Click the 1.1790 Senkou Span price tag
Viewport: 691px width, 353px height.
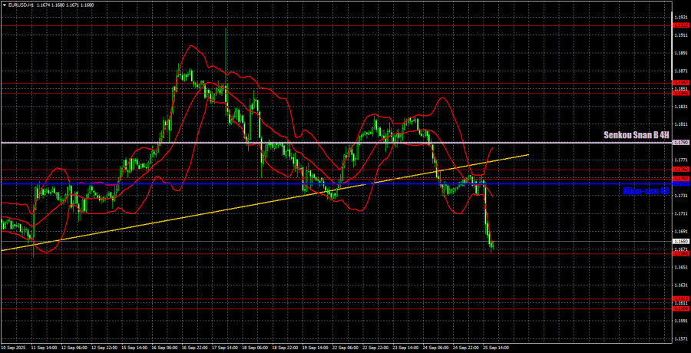(679, 142)
